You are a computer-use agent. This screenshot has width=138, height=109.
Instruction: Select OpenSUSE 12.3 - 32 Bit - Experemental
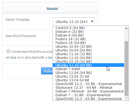coord(88,84)
